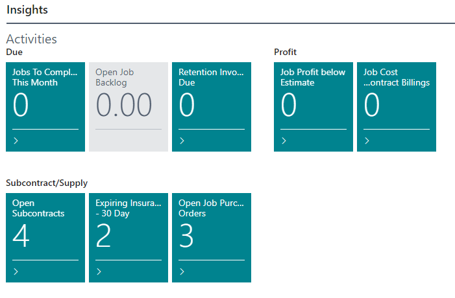The height and width of the screenshot is (298, 455).
Task: Click the Profit group label
Action: pyautogui.click(x=285, y=52)
